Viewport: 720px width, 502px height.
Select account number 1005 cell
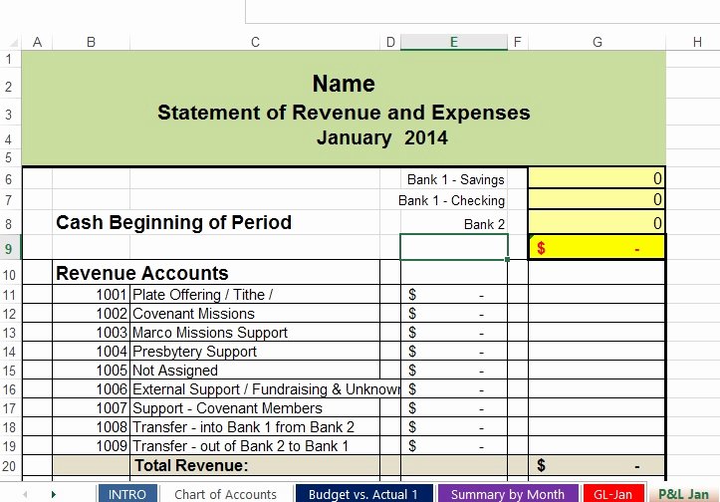pyautogui.click(x=92, y=371)
